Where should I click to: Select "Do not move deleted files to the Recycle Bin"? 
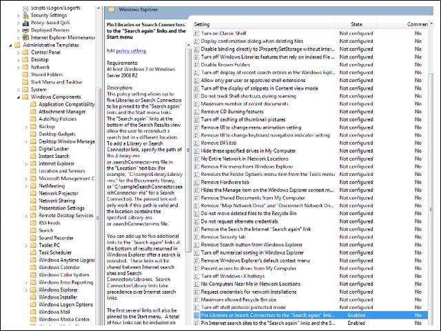click(249, 213)
